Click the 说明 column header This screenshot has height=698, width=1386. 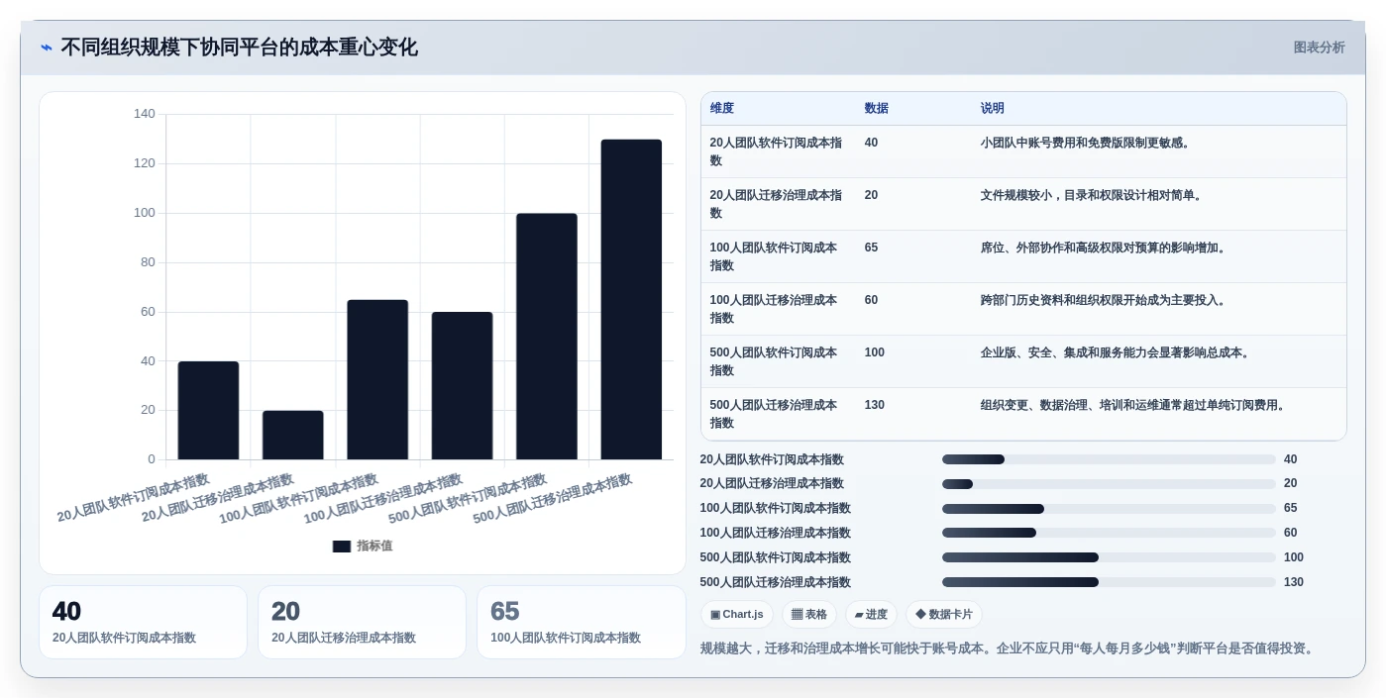[x=993, y=109]
